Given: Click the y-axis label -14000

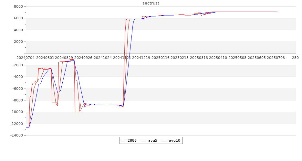Looking at the screenshot, I should click(17, 135).
